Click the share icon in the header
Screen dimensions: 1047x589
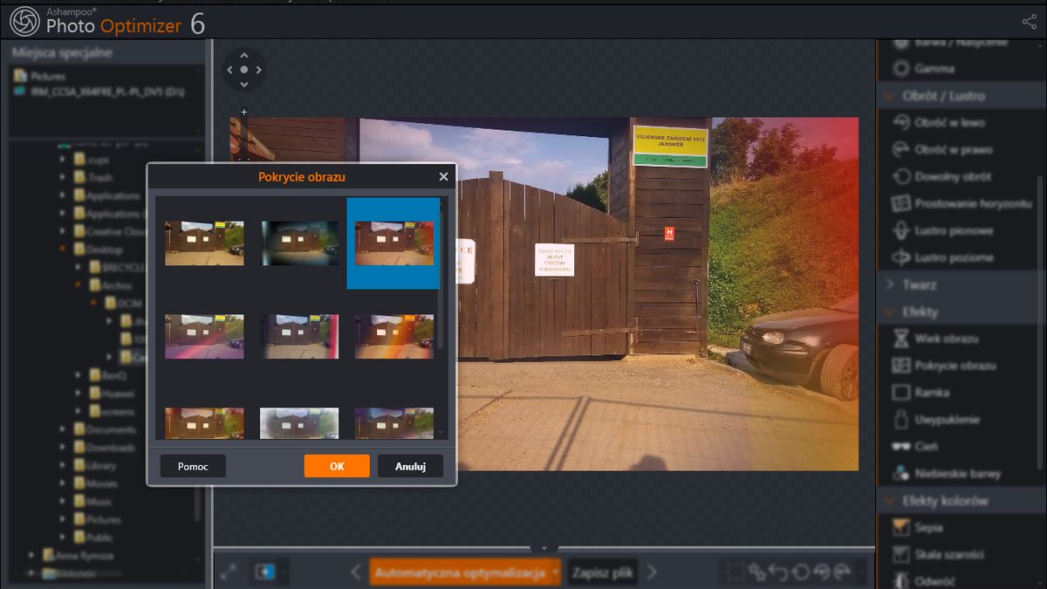click(1029, 23)
